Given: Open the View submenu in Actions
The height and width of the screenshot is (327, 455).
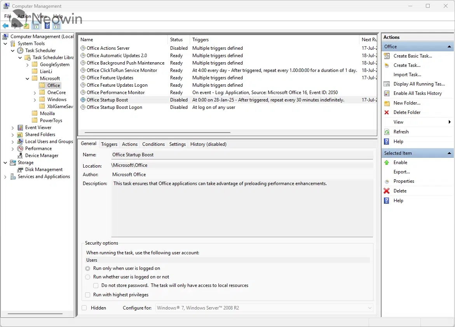Looking at the screenshot, I should pos(418,122).
